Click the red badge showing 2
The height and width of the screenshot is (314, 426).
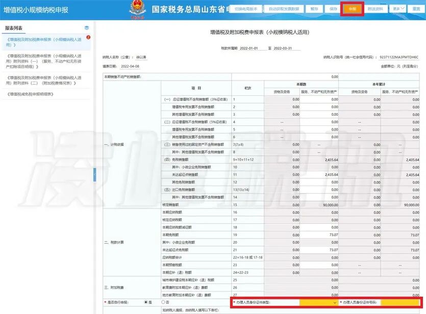pyautogui.click(x=88, y=37)
